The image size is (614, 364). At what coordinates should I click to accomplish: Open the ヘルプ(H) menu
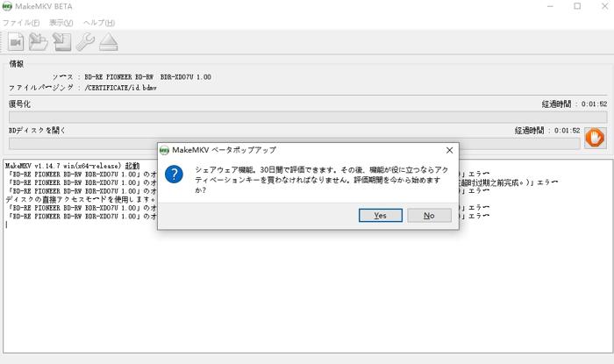tap(99, 23)
